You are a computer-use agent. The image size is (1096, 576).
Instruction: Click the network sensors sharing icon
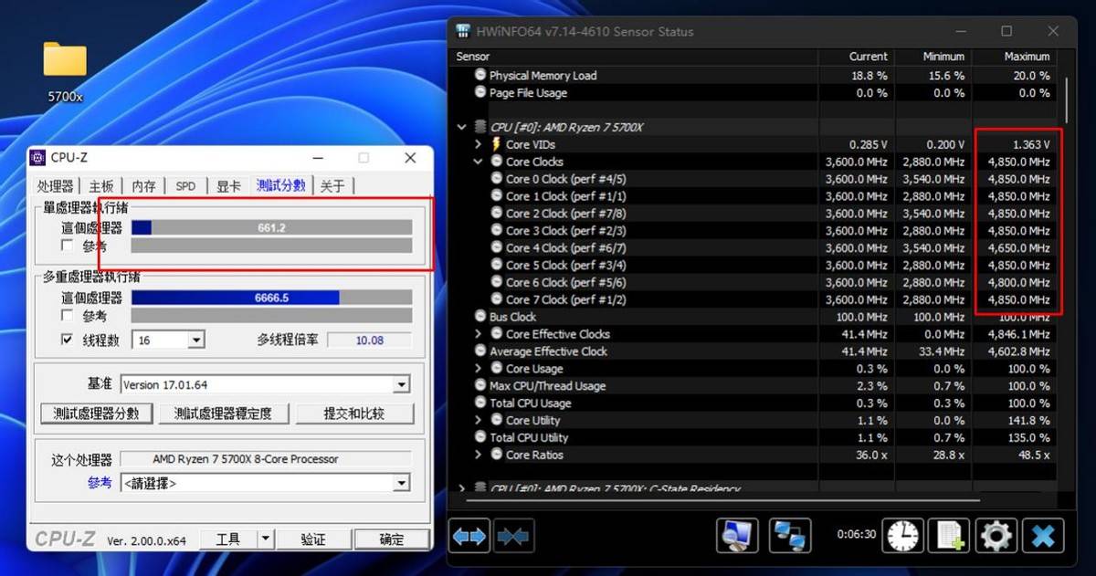(791, 536)
